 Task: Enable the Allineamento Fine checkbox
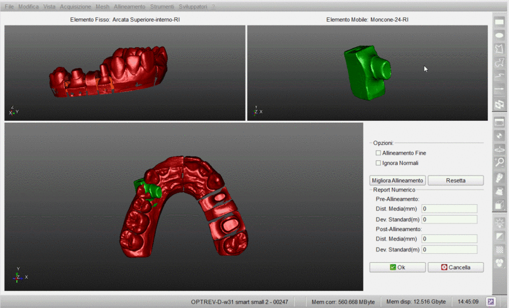(379, 153)
